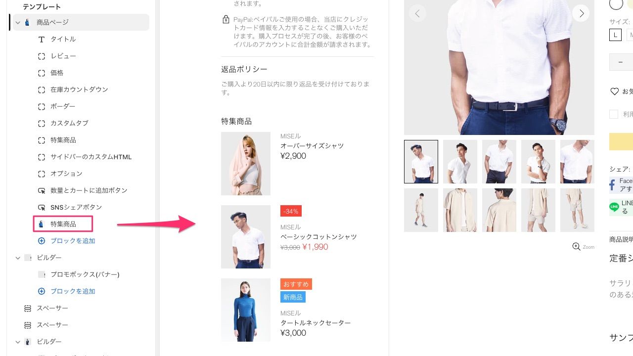This screenshot has width=633, height=356.
Task: Open the ベーシックコットンシャツ product link
Action: tap(318, 237)
